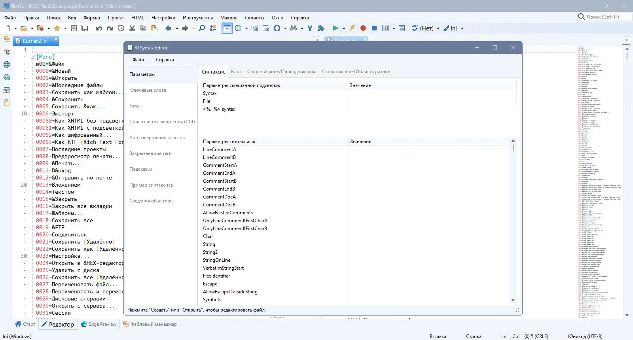Click the star bookmark icon
Screen dimensions: 633x340
pos(57,28)
